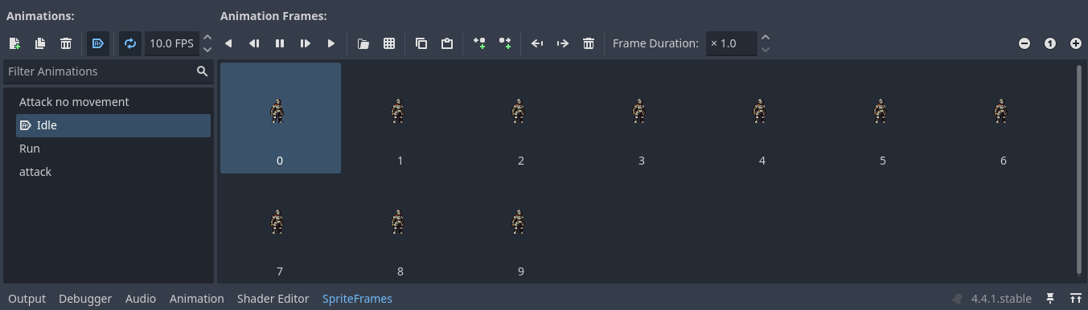The image size is (1088, 310).
Task: Move selected frame left
Action: 537,43
